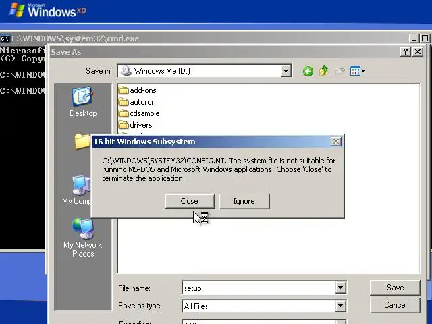Click the Windows Me (D:) drive icon
This screenshot has height=324, width=432.
[126, 71]
